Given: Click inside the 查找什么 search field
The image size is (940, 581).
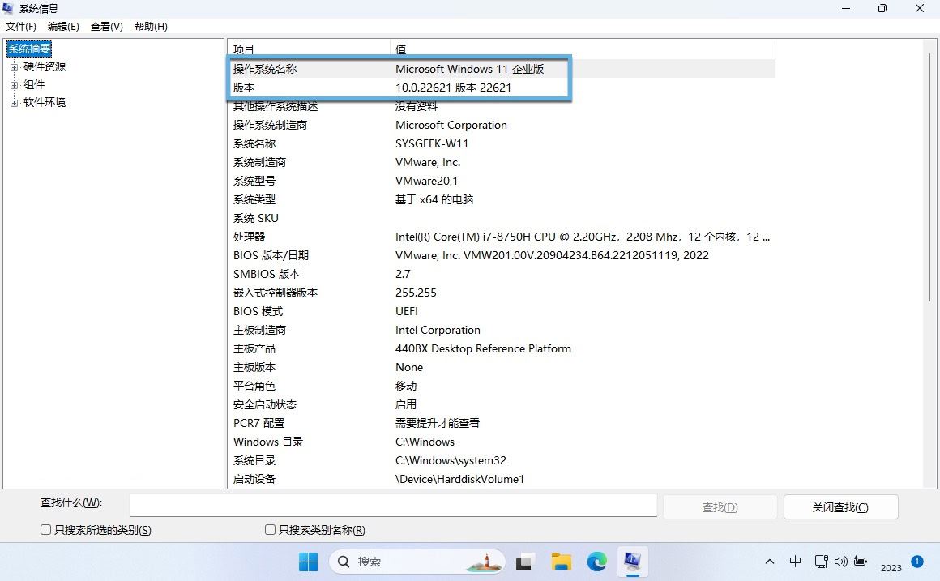Looking at the screenshot, I should tap(393, 506).
